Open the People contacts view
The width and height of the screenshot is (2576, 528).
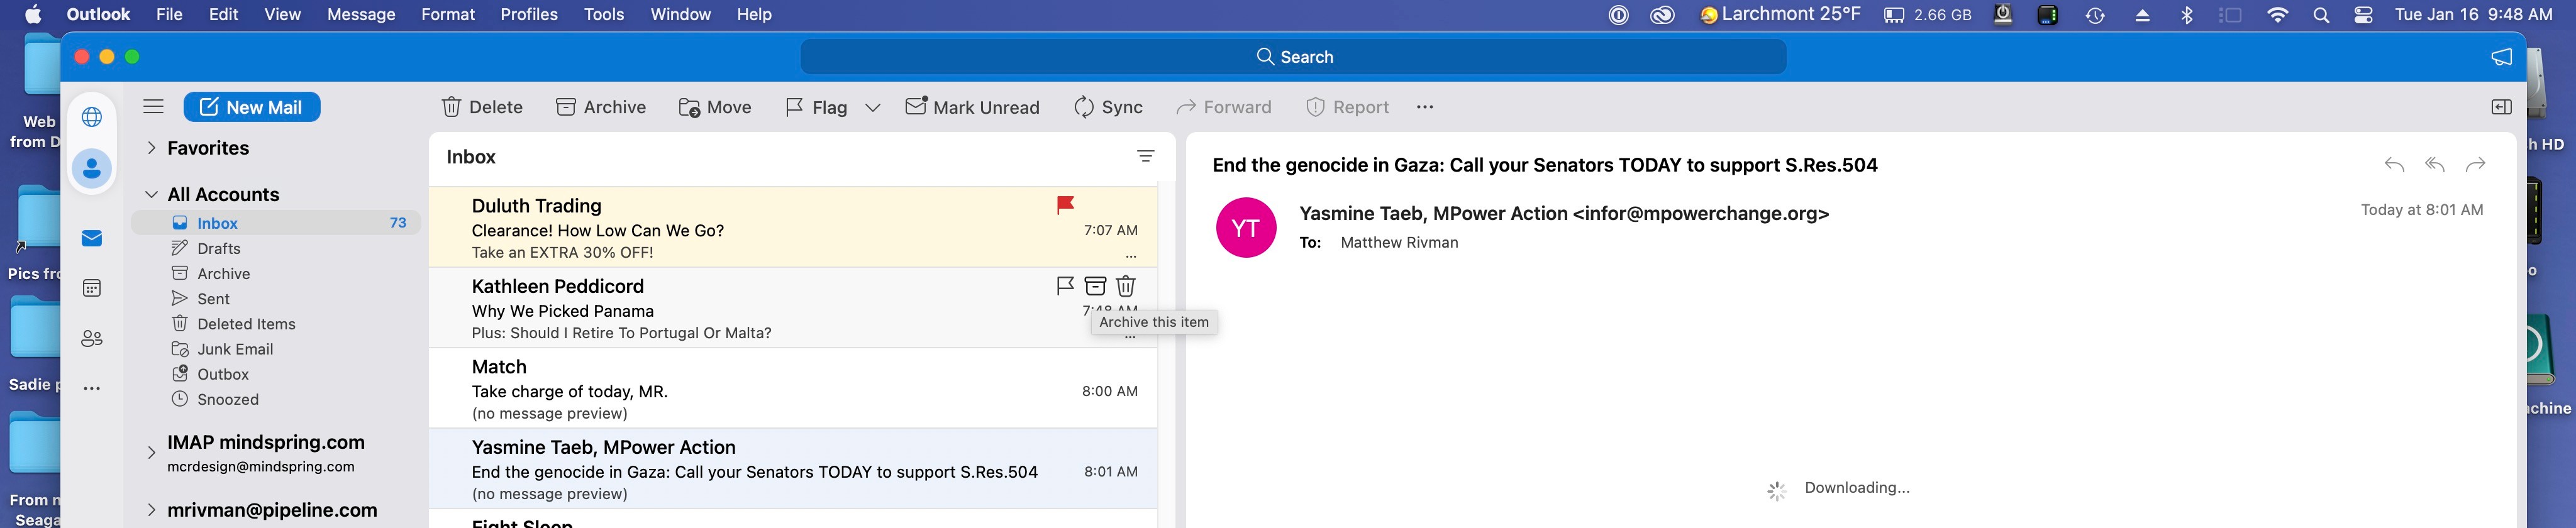point(92,339)
